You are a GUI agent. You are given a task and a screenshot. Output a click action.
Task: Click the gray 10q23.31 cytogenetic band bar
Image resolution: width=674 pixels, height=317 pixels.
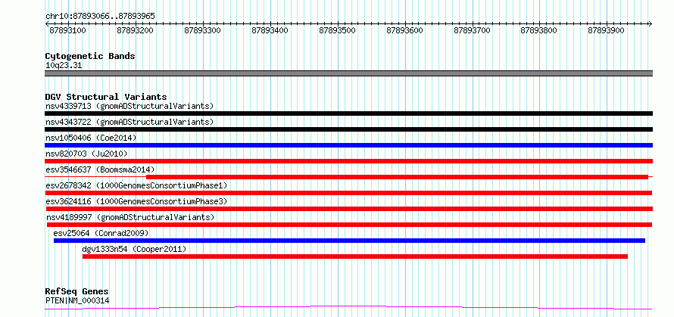348,73
